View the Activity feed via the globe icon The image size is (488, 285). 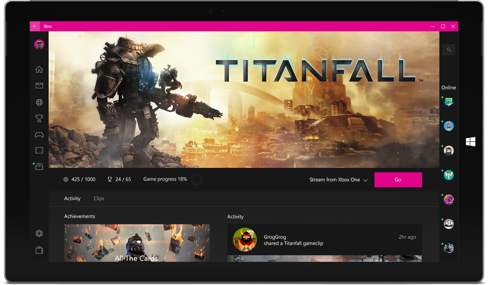(x=39, y=102)
